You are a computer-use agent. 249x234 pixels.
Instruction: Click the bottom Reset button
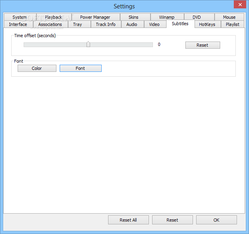[x=173, y=220]
